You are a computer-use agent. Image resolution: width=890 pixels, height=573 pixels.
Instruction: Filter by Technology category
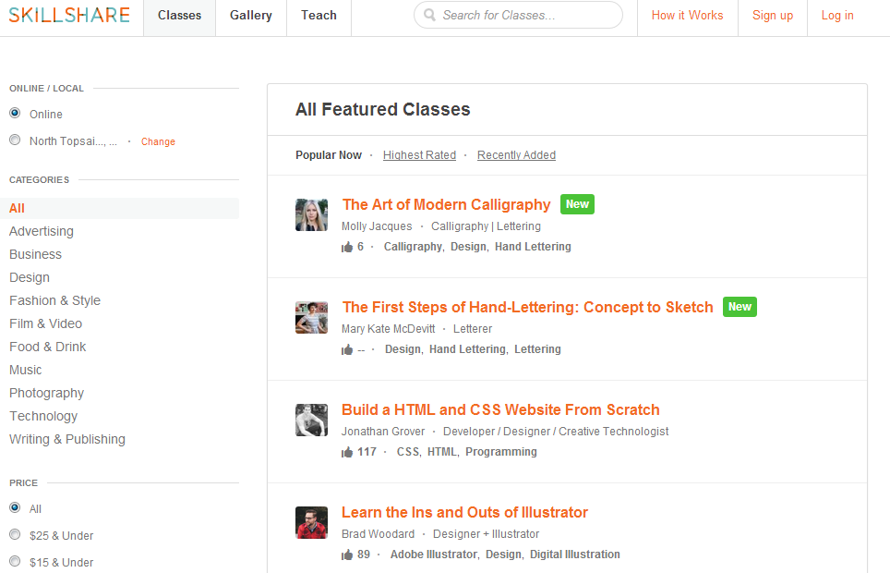[x=43, y=416]
